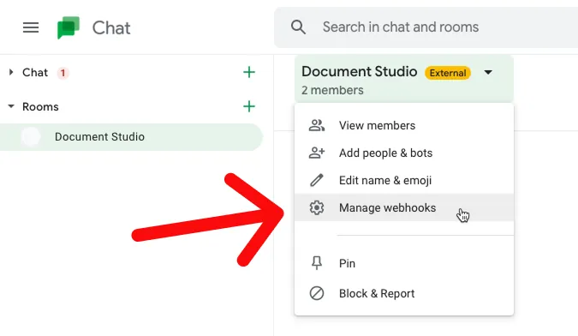This screenshot has width=578, height=336.
Task: Open the hamburger main menu
Action: [31, 27]
